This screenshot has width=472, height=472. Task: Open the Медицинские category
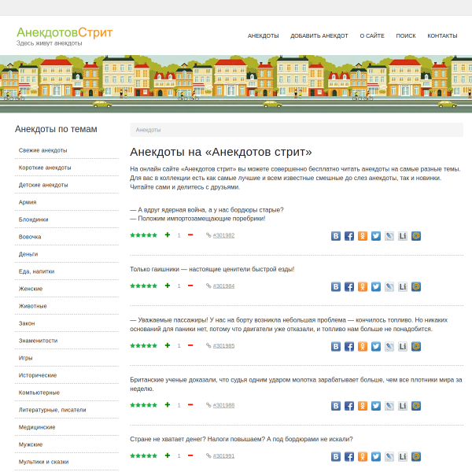click(x=37, y=427)
